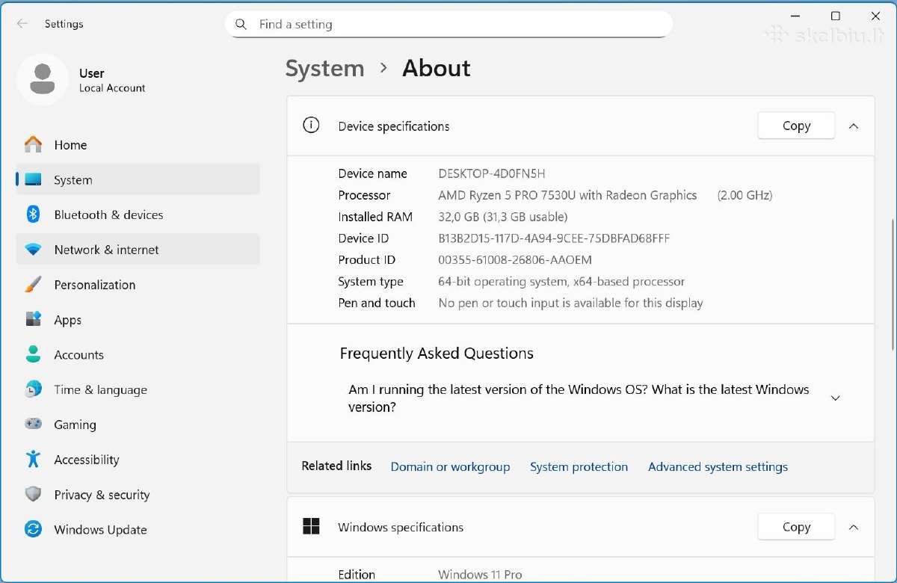
Task: Click the Windows logo icon beside Windows specifications
Action: pyautogui.click(x=311, y=526)
